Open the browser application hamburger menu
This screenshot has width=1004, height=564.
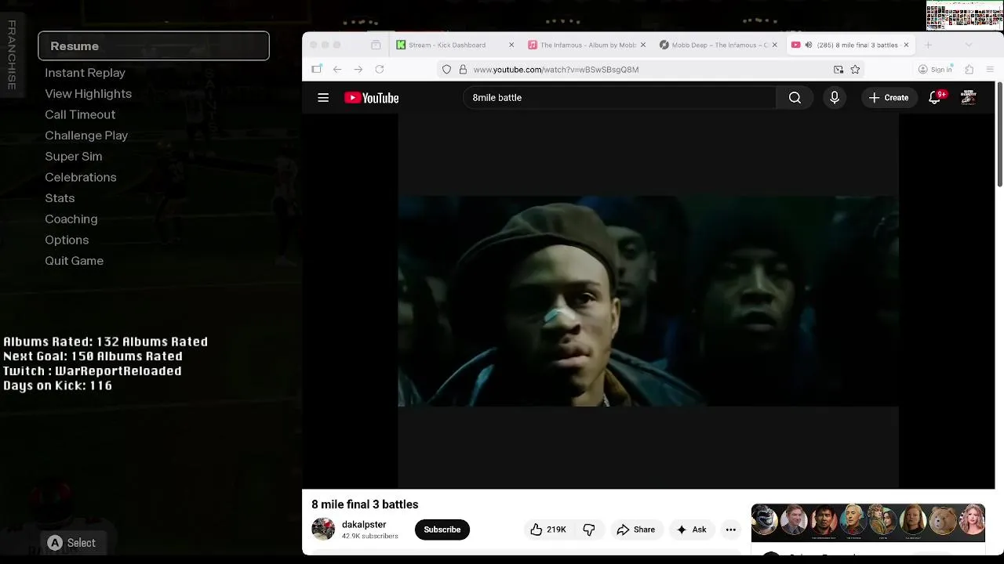pos(990,70)
